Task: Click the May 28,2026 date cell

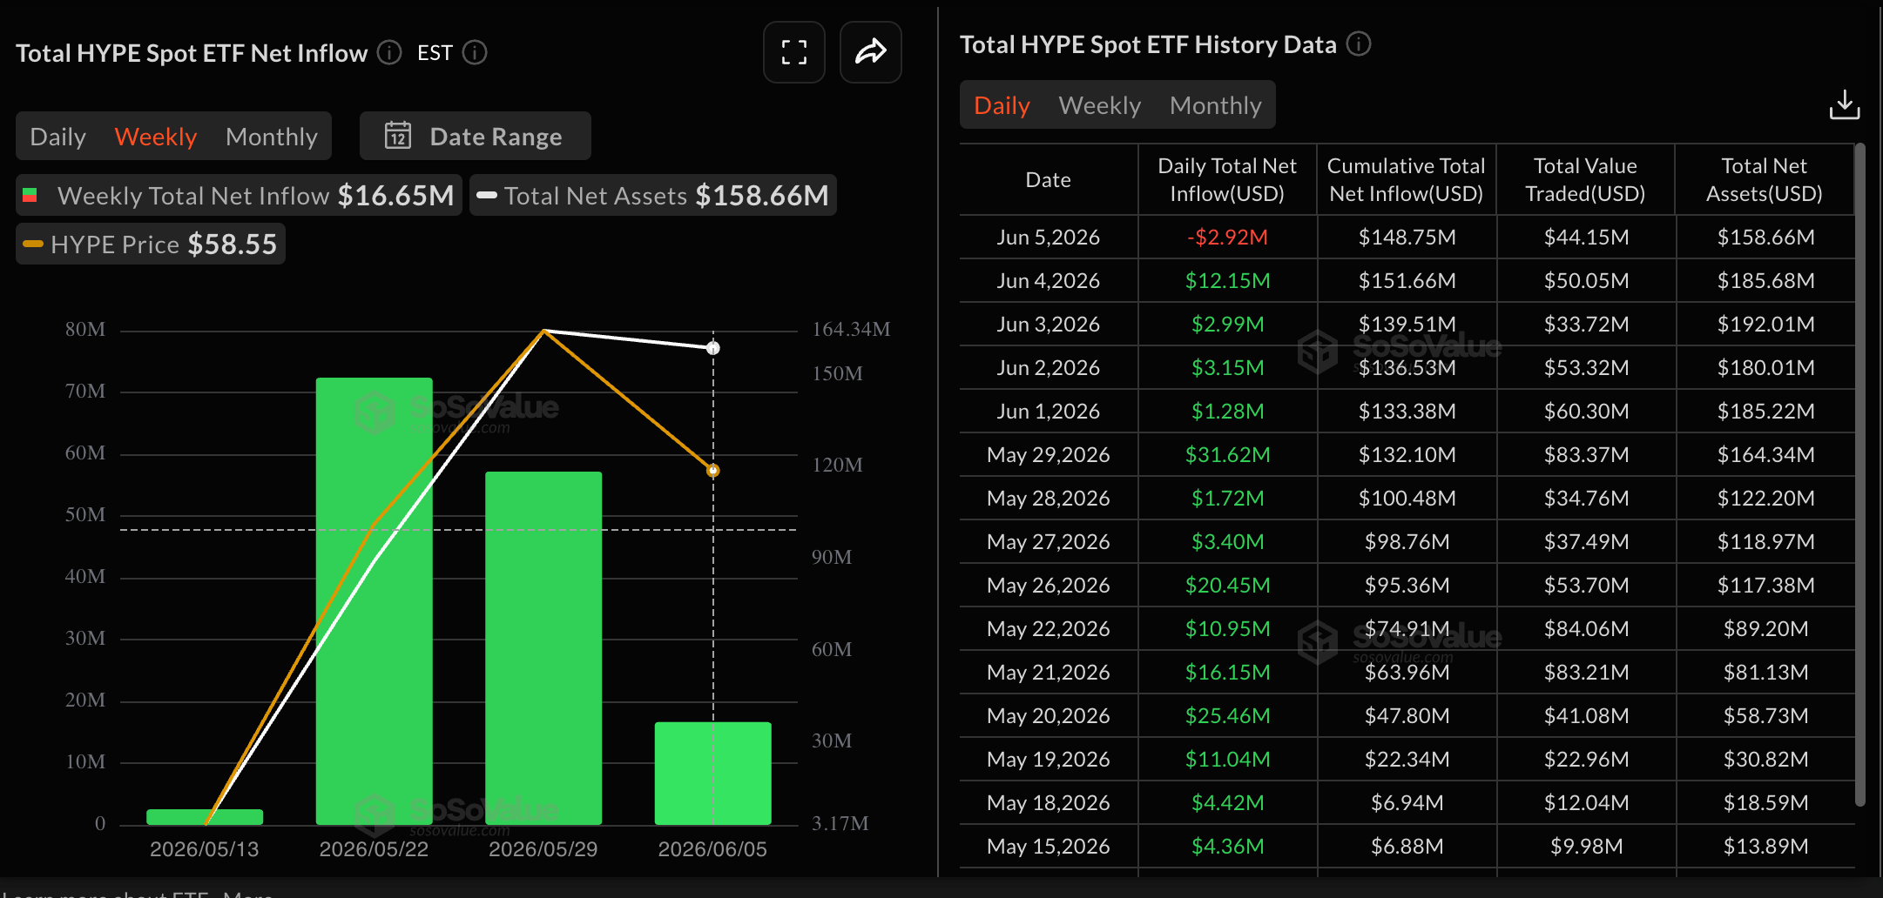Action: click(x=1048, y=498)
